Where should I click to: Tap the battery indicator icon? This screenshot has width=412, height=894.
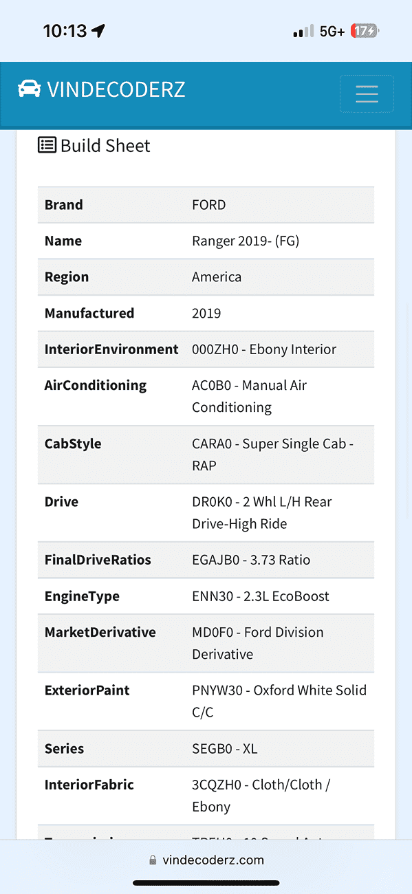pyautogui.click(x=365, y=31)
